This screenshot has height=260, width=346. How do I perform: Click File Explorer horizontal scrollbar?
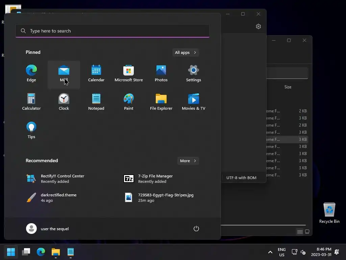point(263,225)
